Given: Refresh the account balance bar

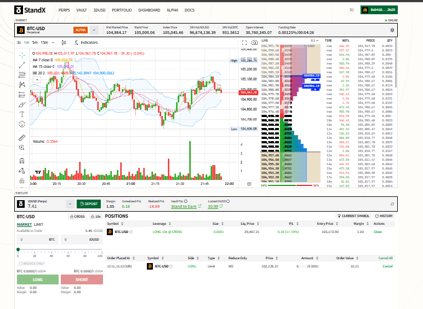Looking at the screenshot, I should pyautogui.click(x=392, y=204).
